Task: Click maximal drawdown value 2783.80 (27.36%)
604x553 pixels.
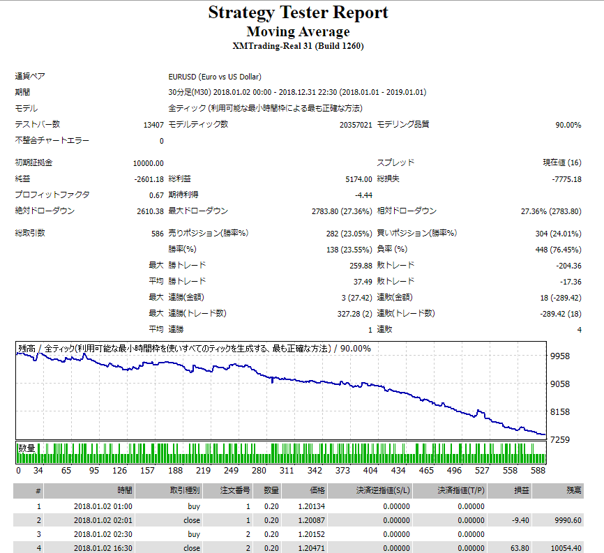Action: 342,211
